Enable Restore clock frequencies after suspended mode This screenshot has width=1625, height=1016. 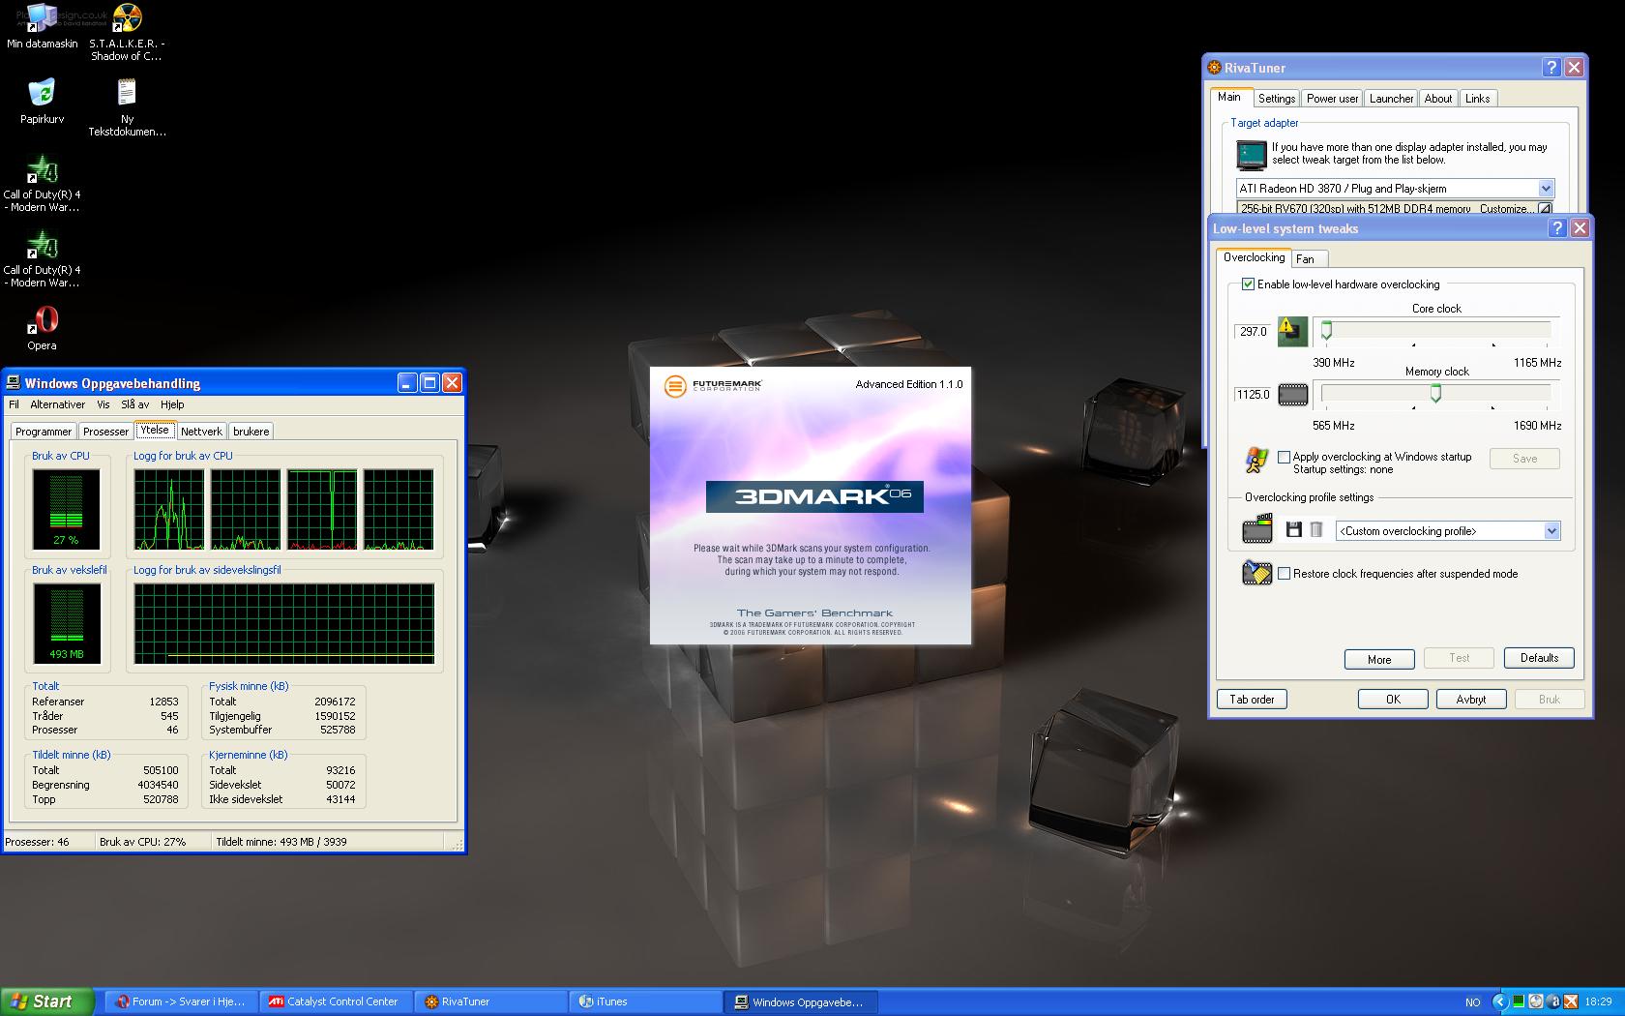[1284, 574]
